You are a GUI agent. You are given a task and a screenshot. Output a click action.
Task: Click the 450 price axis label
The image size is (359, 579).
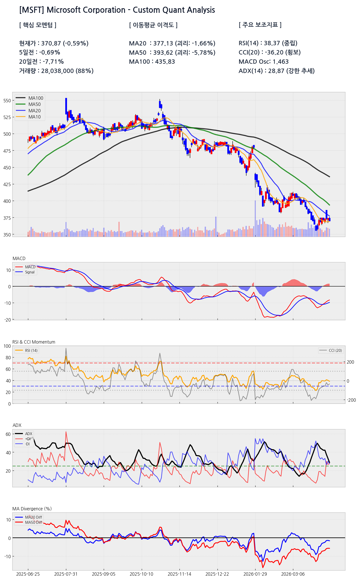7,168
